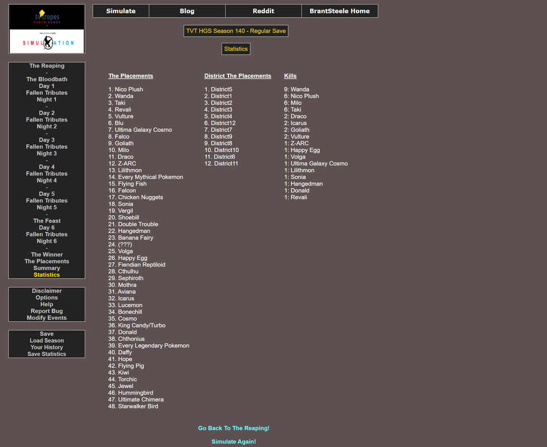Open The Winner page
The height and width of the screenshot is (447, 547).
point(47,254)
